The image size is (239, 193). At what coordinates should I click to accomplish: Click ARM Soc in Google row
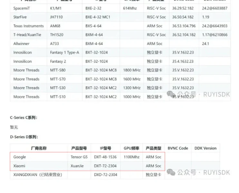(x=153, y=157)
